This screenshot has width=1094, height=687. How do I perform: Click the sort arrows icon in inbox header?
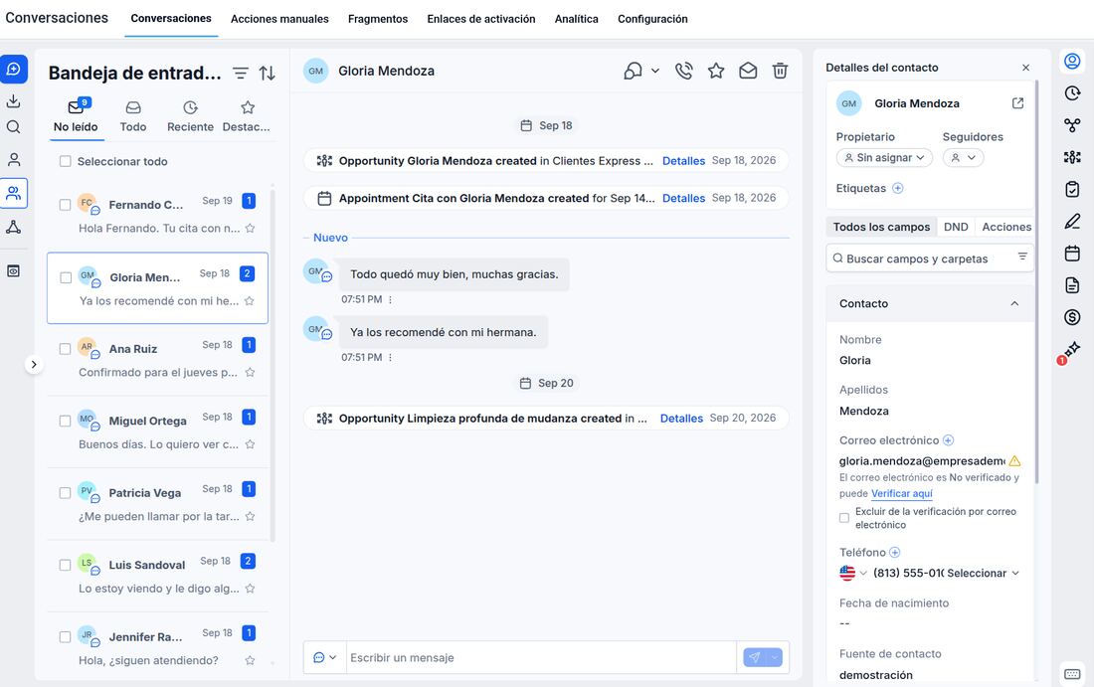[x=268, y=73]
